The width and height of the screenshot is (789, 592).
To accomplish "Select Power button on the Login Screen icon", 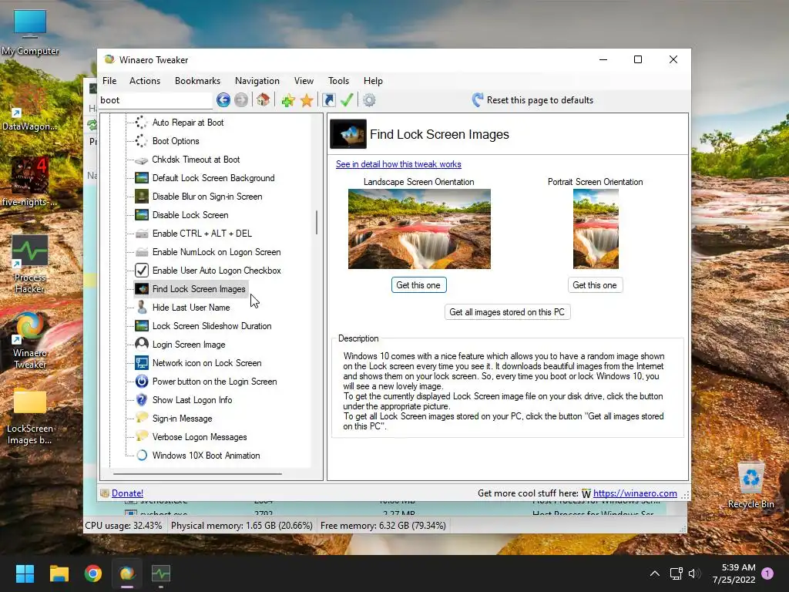I will (x=142, y=382).
